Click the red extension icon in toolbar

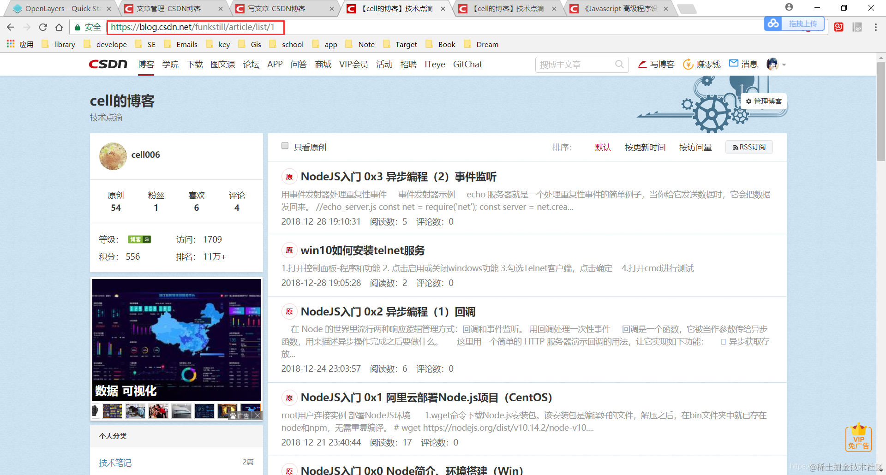(839, 27)
